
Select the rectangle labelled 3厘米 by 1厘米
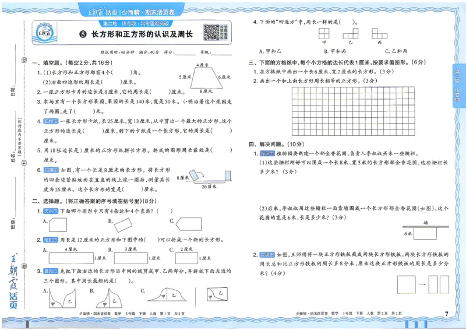tap(130, 258)
